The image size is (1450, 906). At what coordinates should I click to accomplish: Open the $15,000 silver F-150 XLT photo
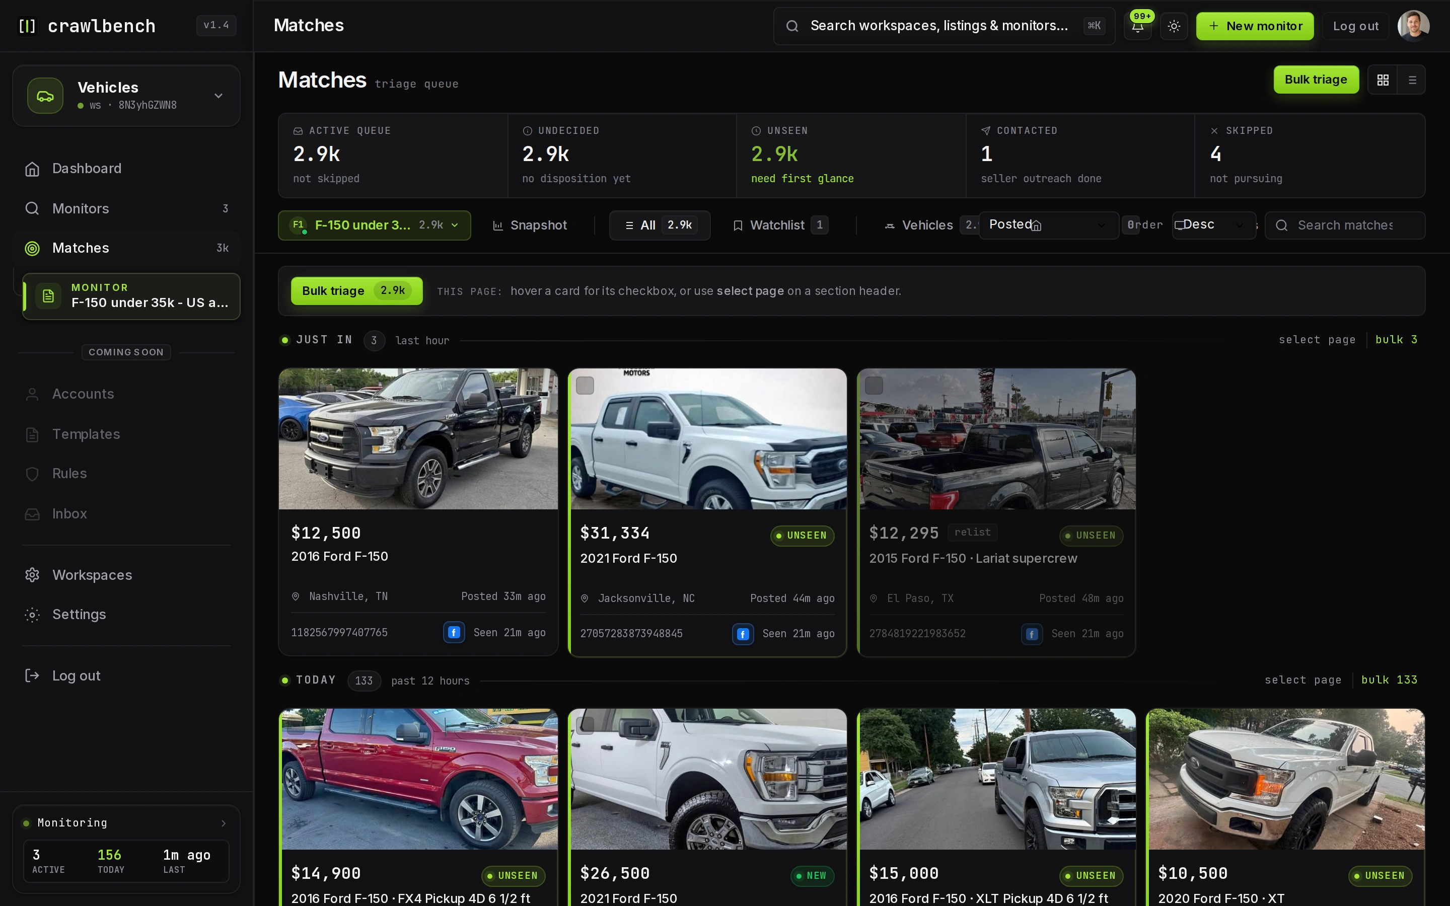click(997, 779)
